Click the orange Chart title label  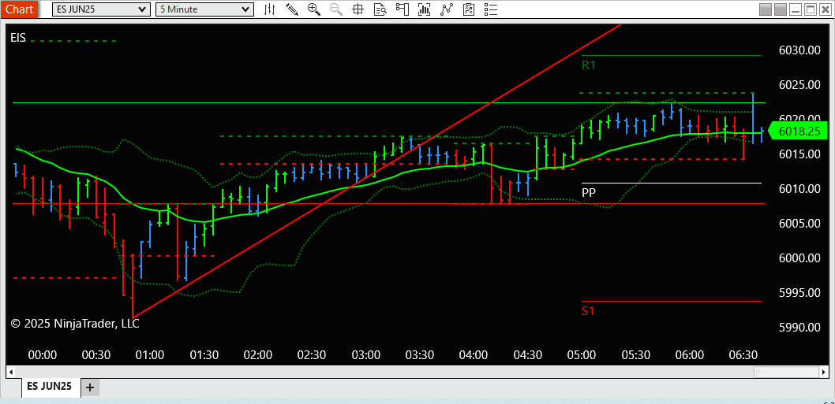19,9
